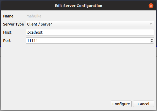The height and width of the screenshot is (111, 157).
Task: Click the 'Edit Server Configuration' title bar
Action: [x=78, y=5]
